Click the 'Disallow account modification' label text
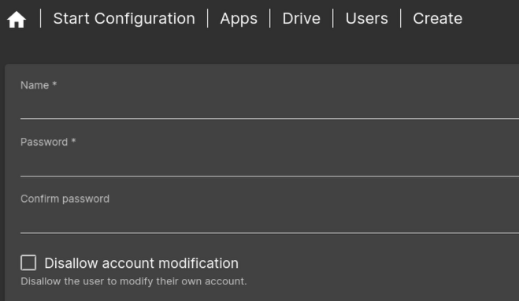This screenshot has width=519, height=301. click(141, 263)
